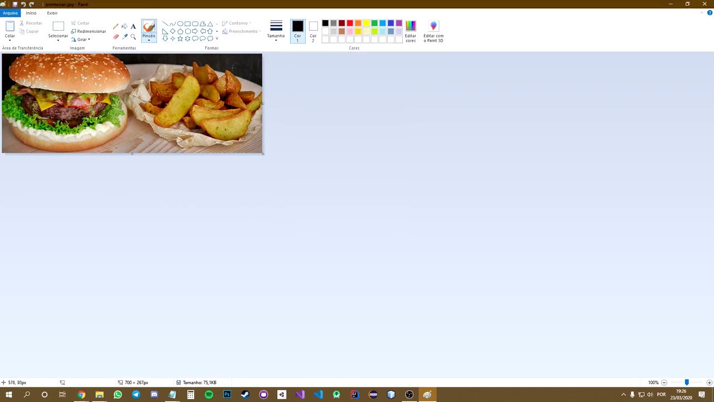
Task: Click the taskbar clock showing 19:26
Action: (681, 395)
